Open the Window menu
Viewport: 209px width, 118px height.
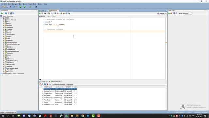[x=40, y=4]
